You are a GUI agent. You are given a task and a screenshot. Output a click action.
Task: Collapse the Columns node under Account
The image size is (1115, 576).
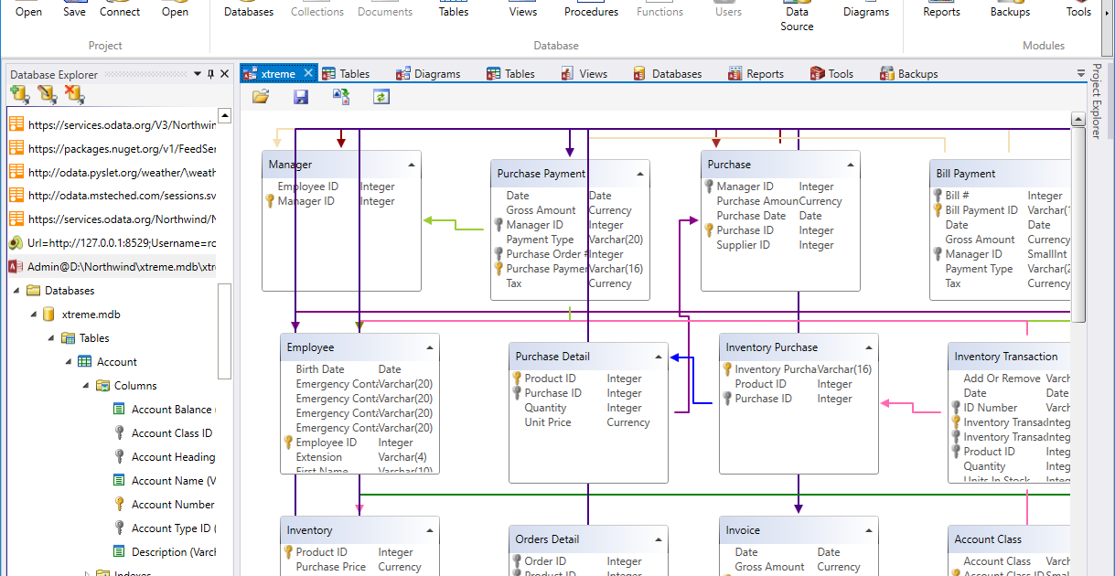point(85,385)
